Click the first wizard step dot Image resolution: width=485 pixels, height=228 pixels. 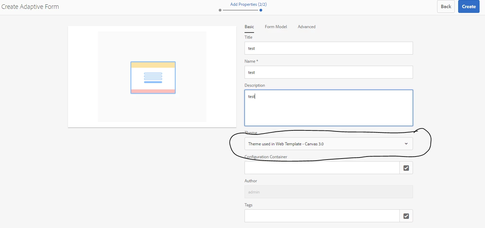220,10
